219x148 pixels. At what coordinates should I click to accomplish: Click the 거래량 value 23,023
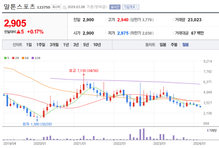point(195,20)
